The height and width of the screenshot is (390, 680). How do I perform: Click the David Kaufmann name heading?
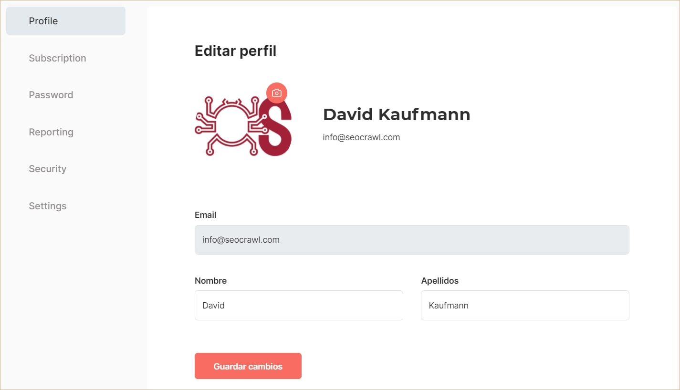click(x=397, y=114)
